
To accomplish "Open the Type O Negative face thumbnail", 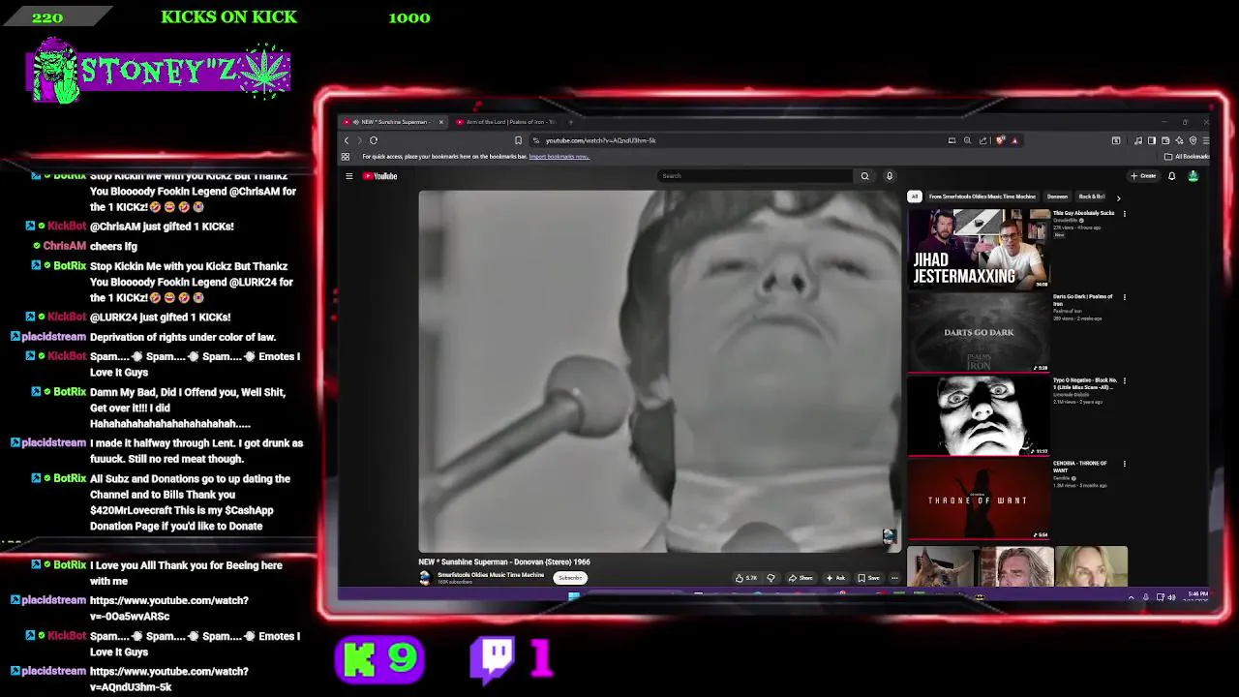I will [x=979, y=415].
